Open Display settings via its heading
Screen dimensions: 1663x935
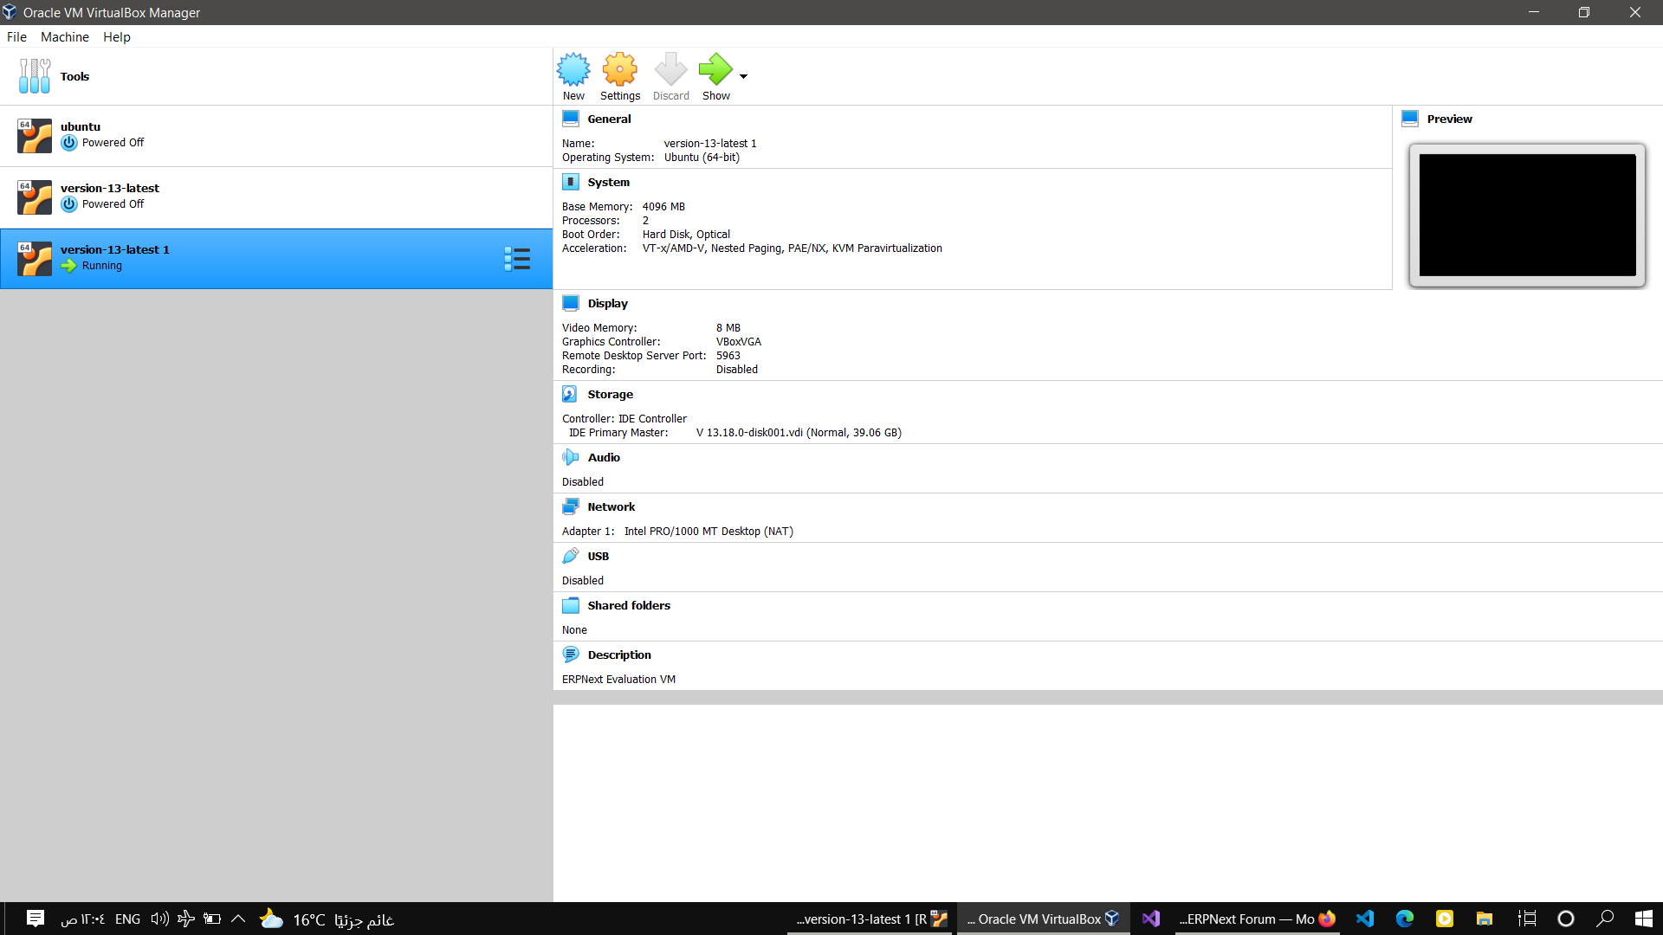(608, 303)
